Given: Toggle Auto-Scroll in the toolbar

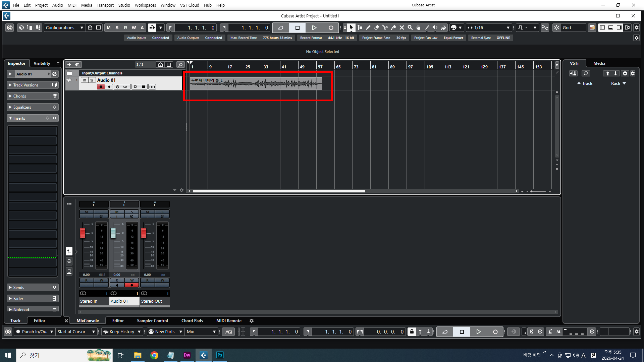Looking at the screenshot, I should [x=152, y=28].
